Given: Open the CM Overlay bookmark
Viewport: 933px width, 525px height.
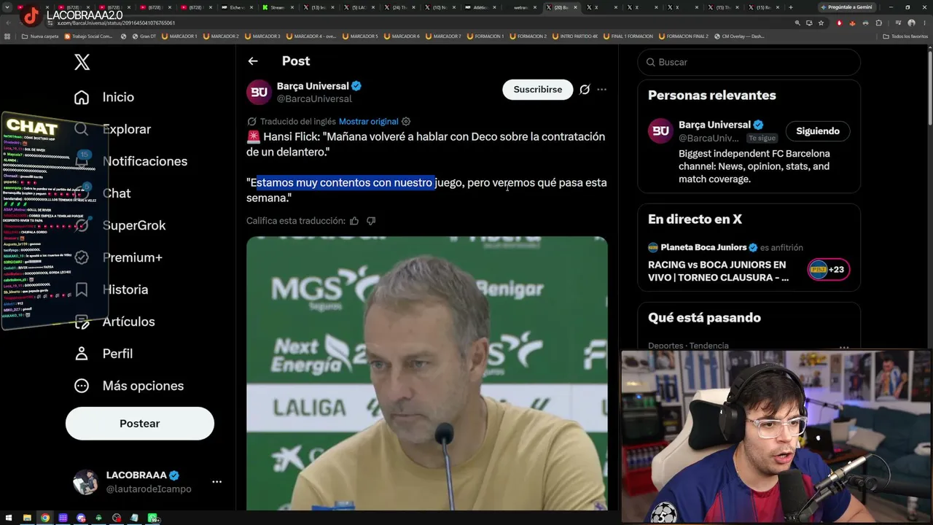Looking at the screenshot, I should (740, 36).
